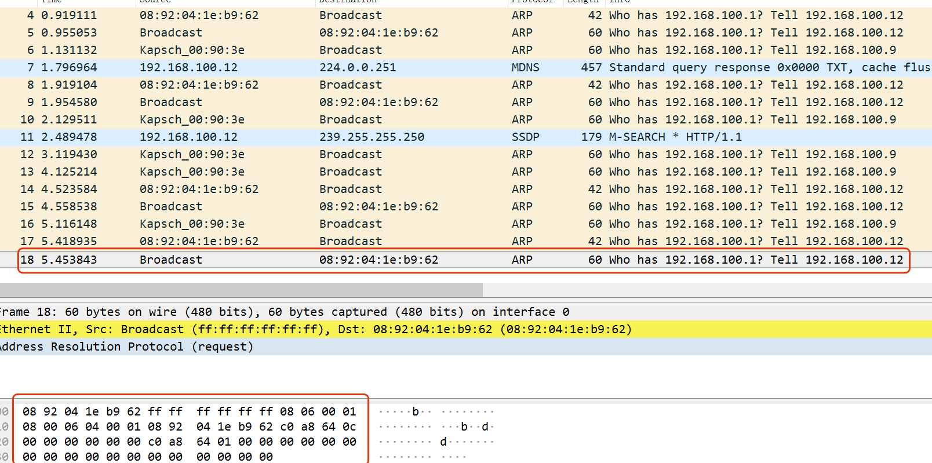Click first hex byte 08 in hex dump

(x=30, y=411)
